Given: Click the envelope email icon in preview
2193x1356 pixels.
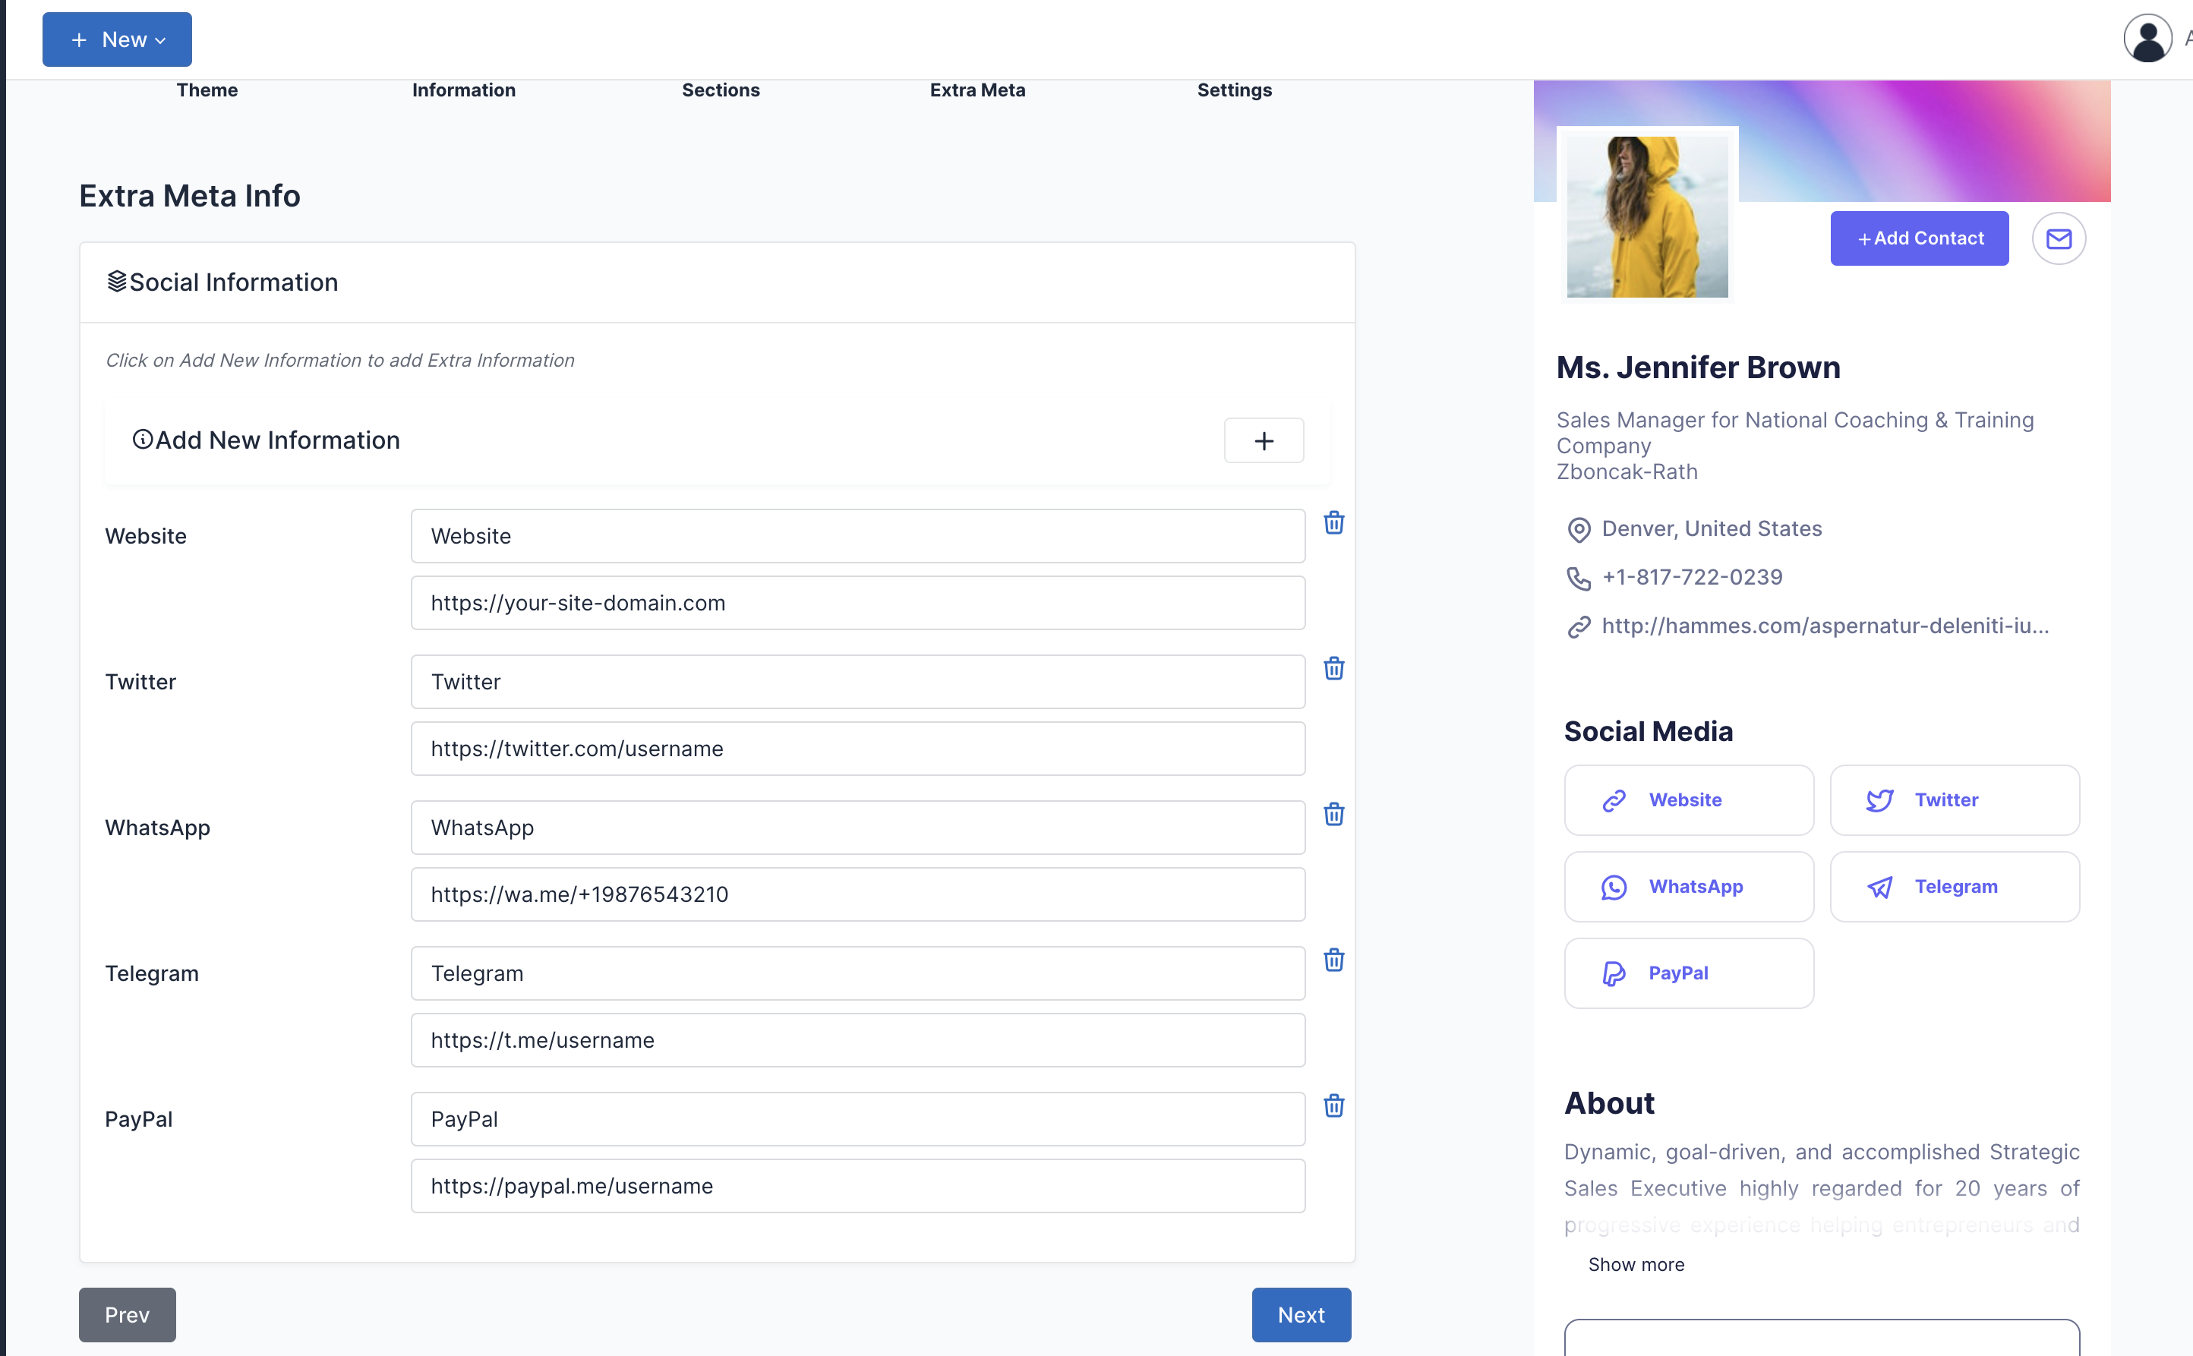Looking at the screenshot, I should [2059, 238].
